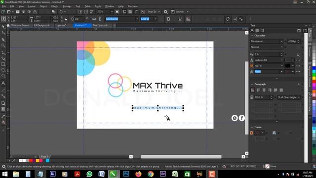
Task: Collapse the Character section
Action: click(252, 36)
